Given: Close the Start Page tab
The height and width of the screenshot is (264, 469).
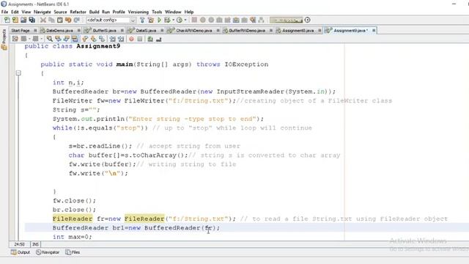Looking at the screenshot, I should pyautogui.click(x=35, y=31).
